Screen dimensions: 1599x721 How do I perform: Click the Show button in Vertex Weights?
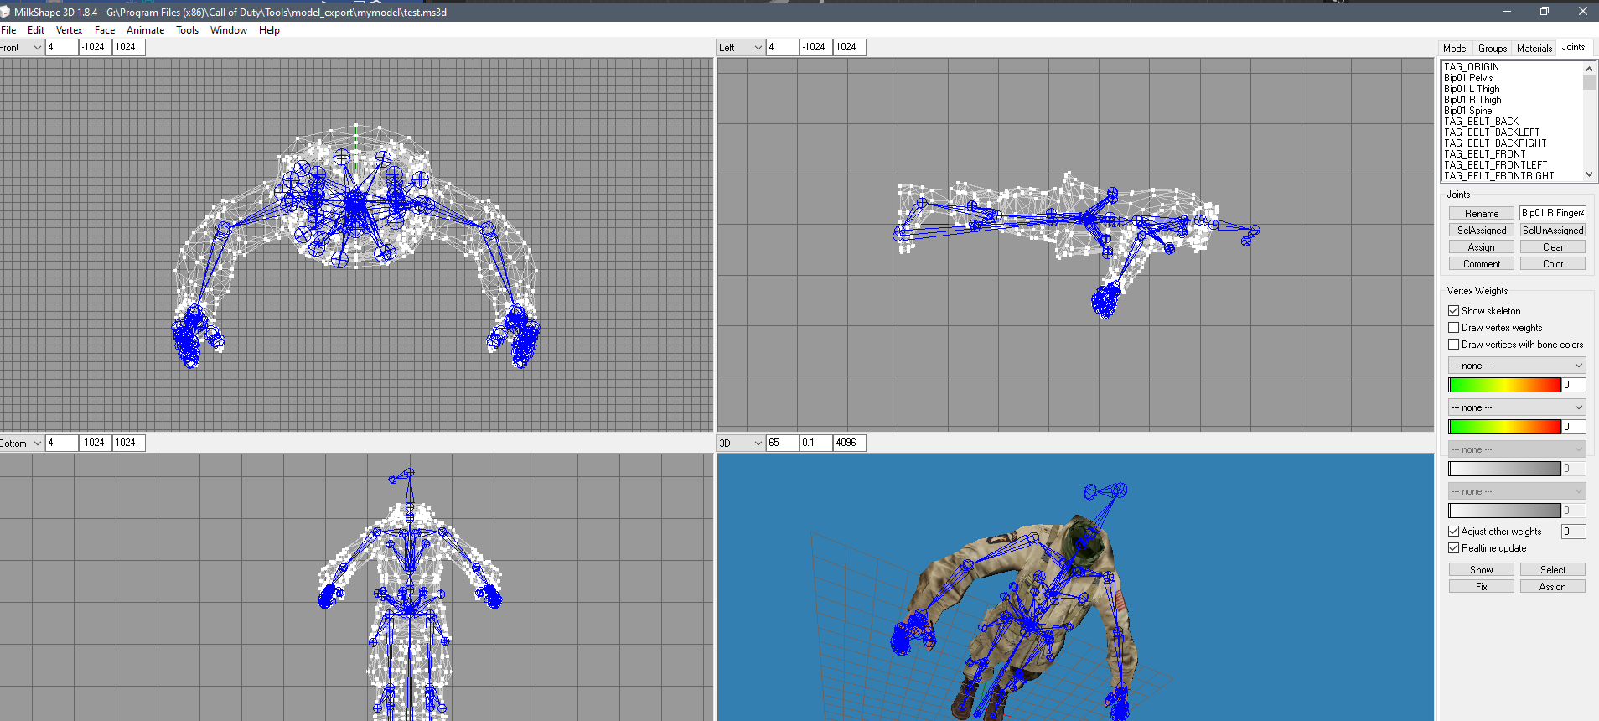click(x=1482, y=570)
